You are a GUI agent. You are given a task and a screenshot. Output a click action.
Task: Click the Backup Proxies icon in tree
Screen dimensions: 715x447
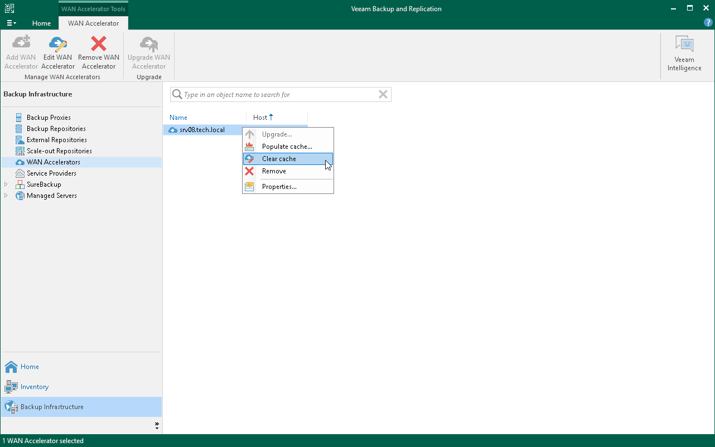click(20, 118)
